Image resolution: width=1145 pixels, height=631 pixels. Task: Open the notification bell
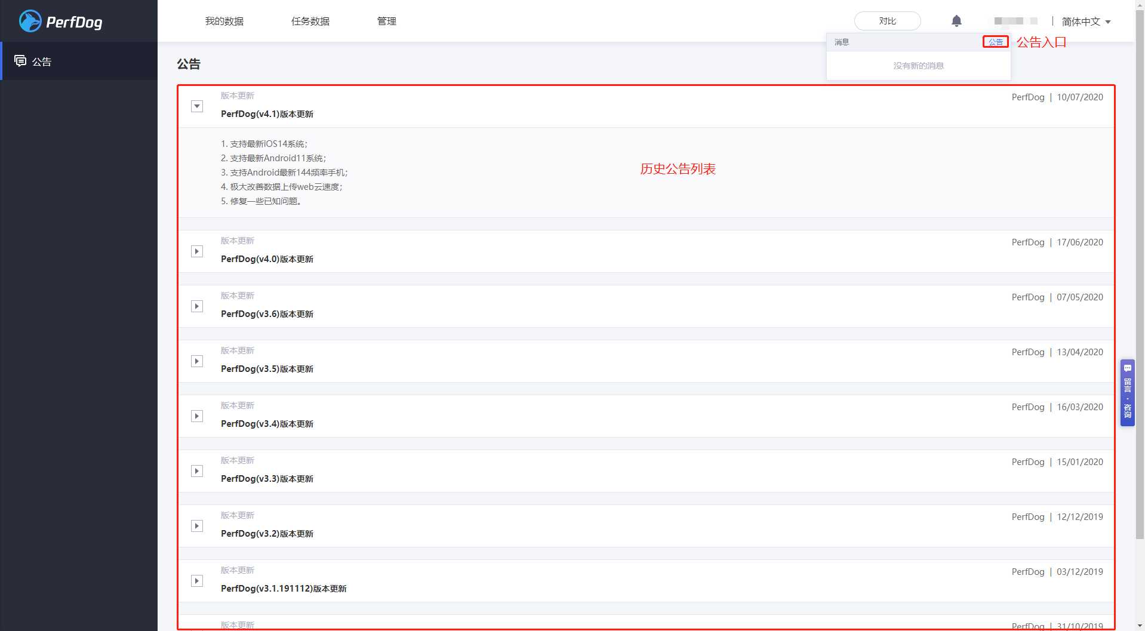coord(956,21)
